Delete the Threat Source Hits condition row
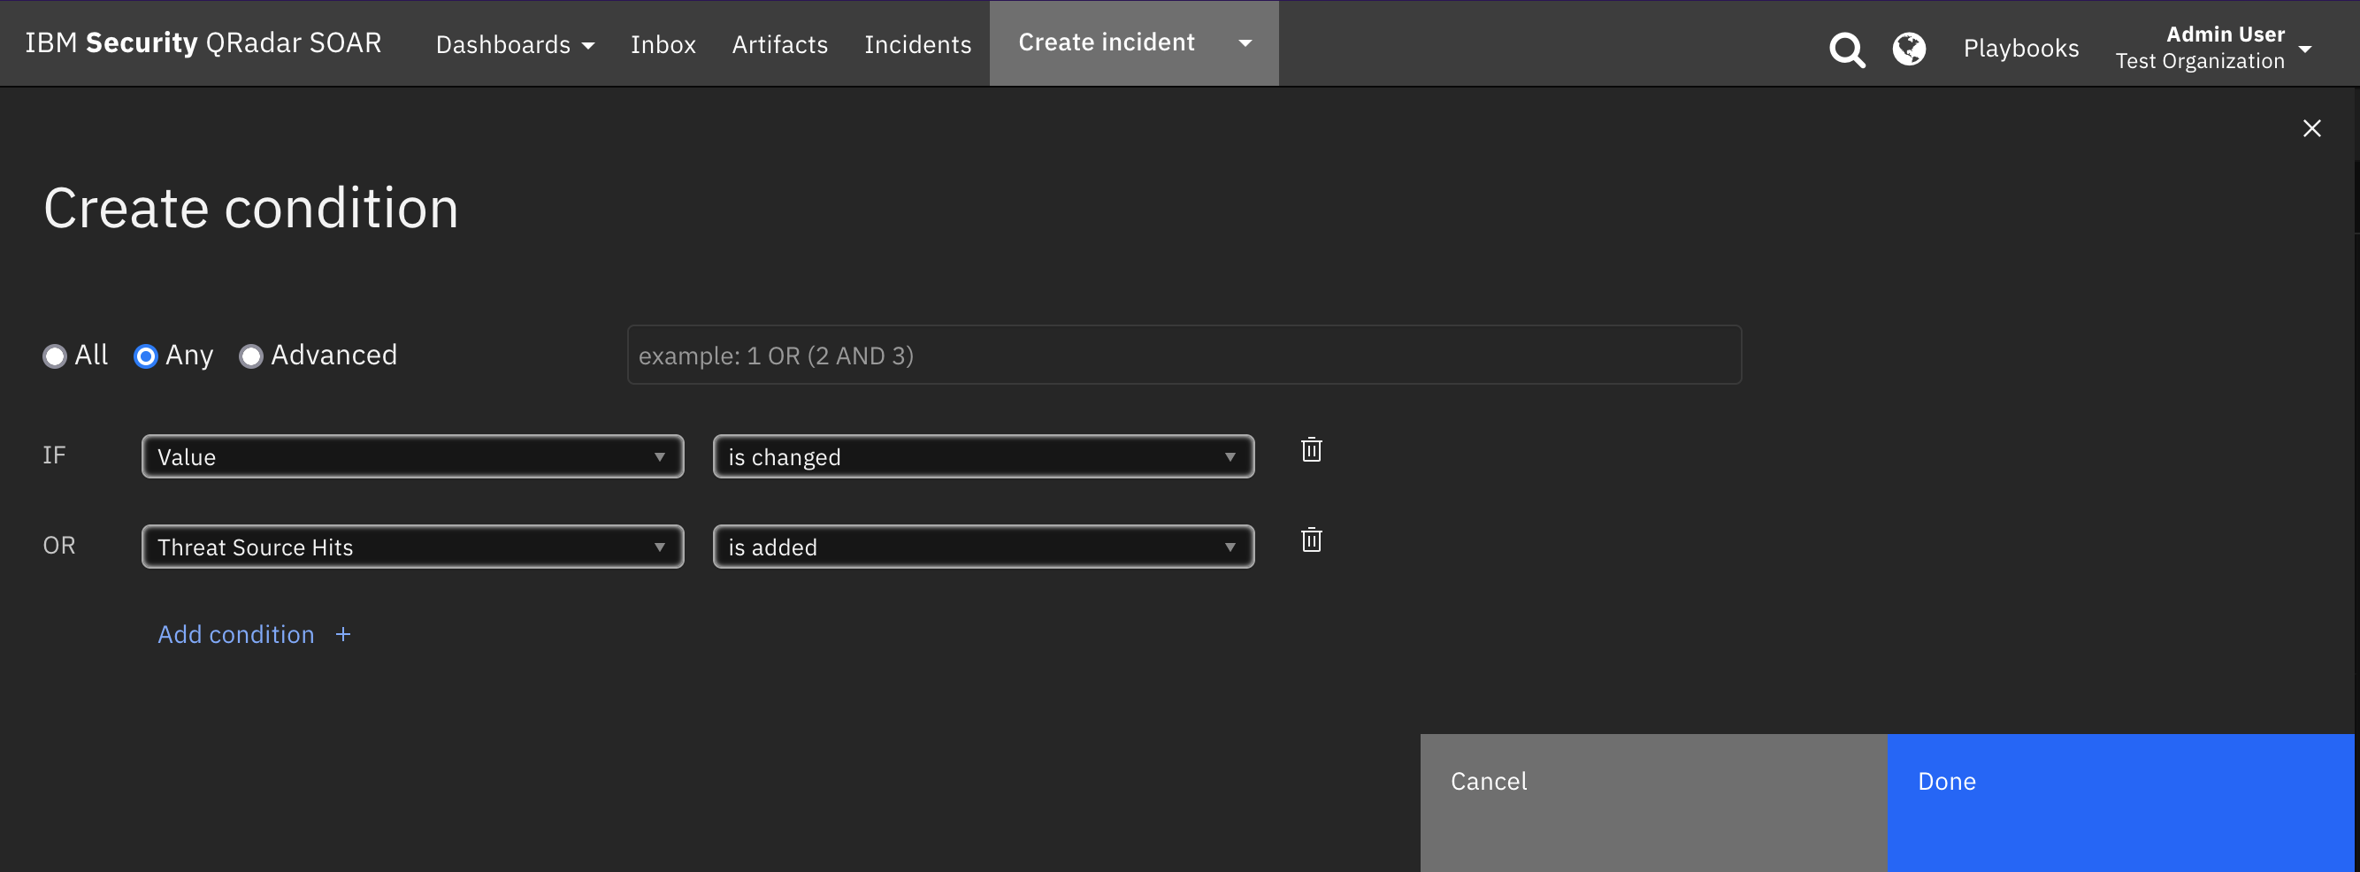This screenshot has height=872, width=2360. 1311,539
